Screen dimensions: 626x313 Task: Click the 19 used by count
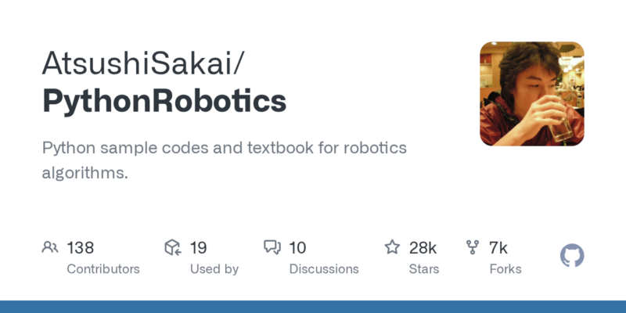198,248
